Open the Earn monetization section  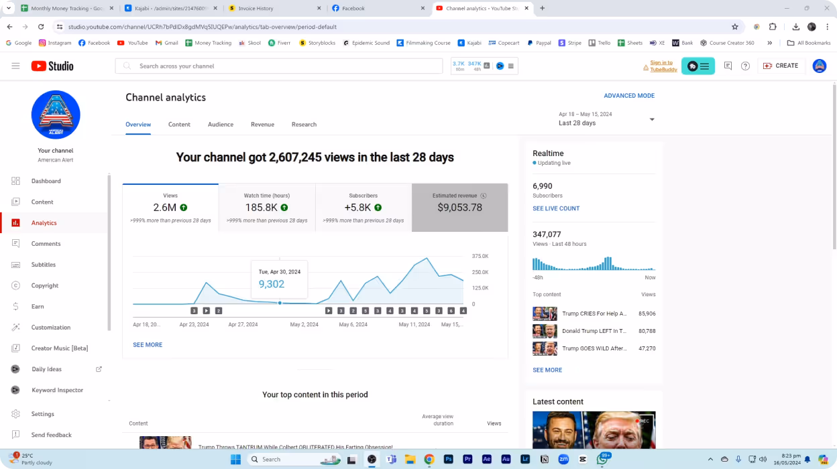click(38, 306)
